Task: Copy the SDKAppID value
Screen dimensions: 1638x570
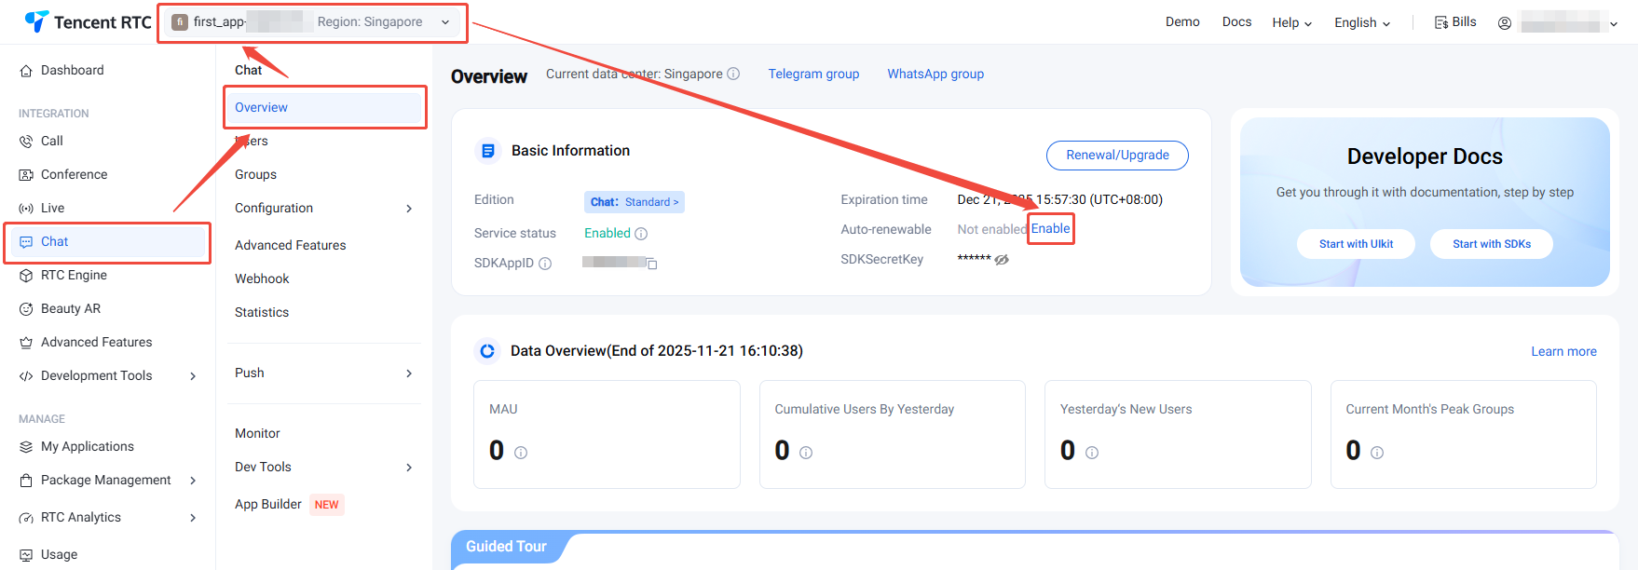Action: 652,265
